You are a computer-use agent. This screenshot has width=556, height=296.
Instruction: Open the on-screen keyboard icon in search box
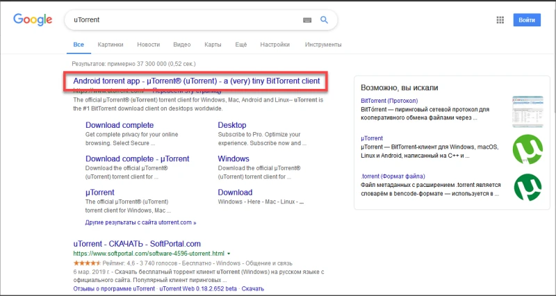(307, 20)
